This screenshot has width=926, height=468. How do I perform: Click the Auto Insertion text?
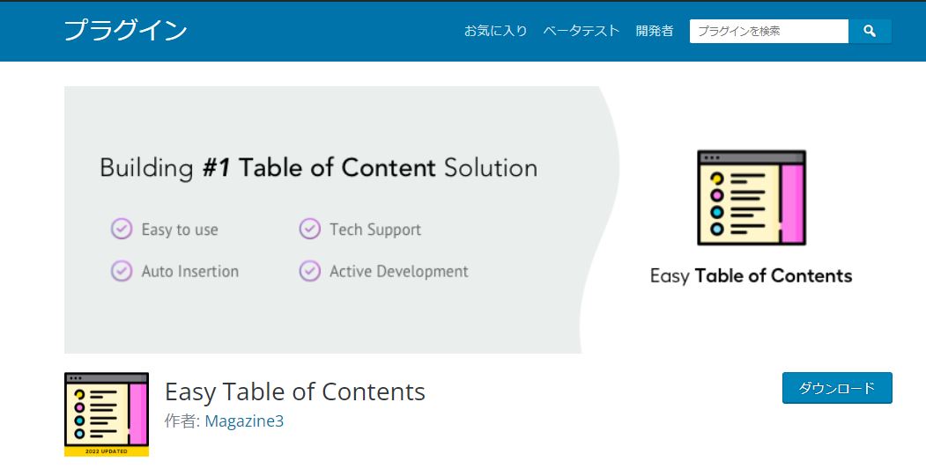point(190,272)
